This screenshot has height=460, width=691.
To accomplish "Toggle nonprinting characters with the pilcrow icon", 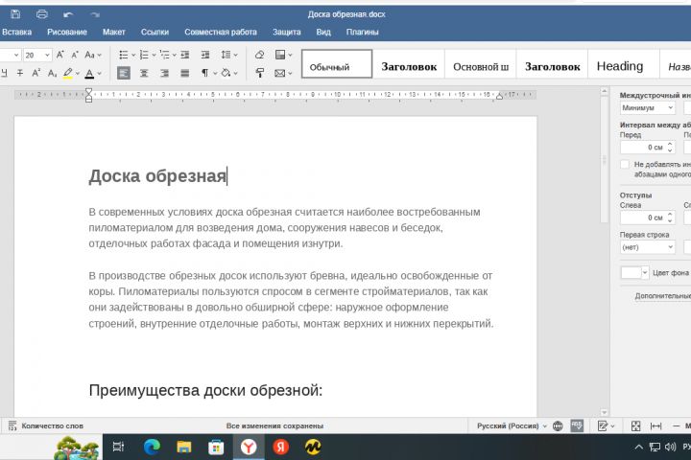I will click(205, 73).
